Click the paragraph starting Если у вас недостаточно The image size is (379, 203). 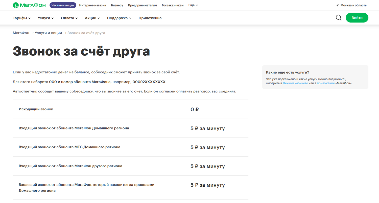(96, 72)
